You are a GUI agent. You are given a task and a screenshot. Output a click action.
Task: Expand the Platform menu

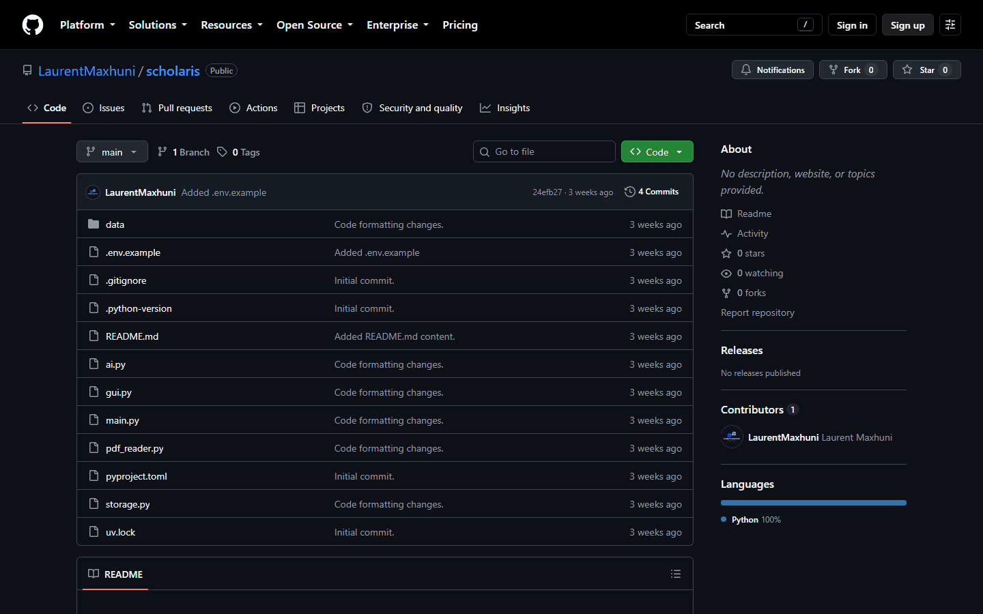87,25
